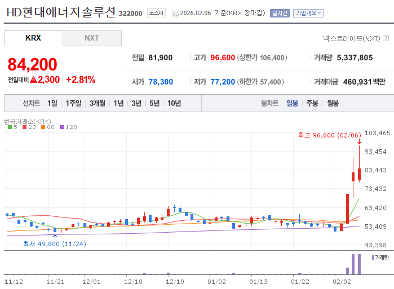
Task: Click the 시가 value 78,300
Action: pyautogui.click(x=161, y=82)
